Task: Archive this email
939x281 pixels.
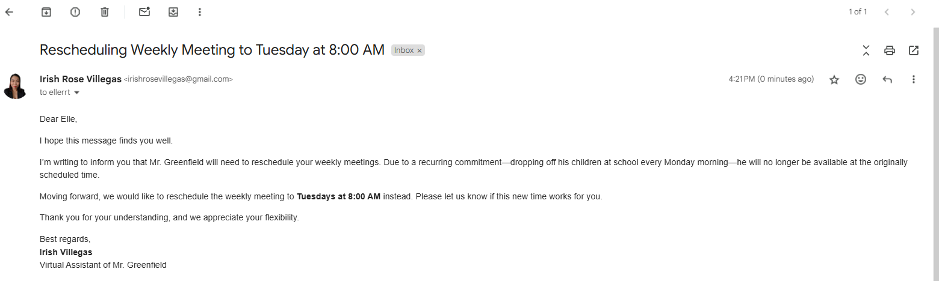Action: click(46, 12)
